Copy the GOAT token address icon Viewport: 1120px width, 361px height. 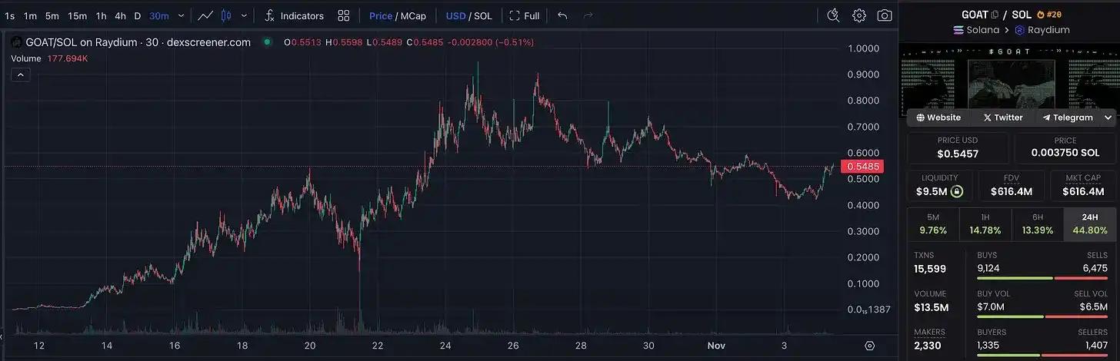click(x=995, y=15)
